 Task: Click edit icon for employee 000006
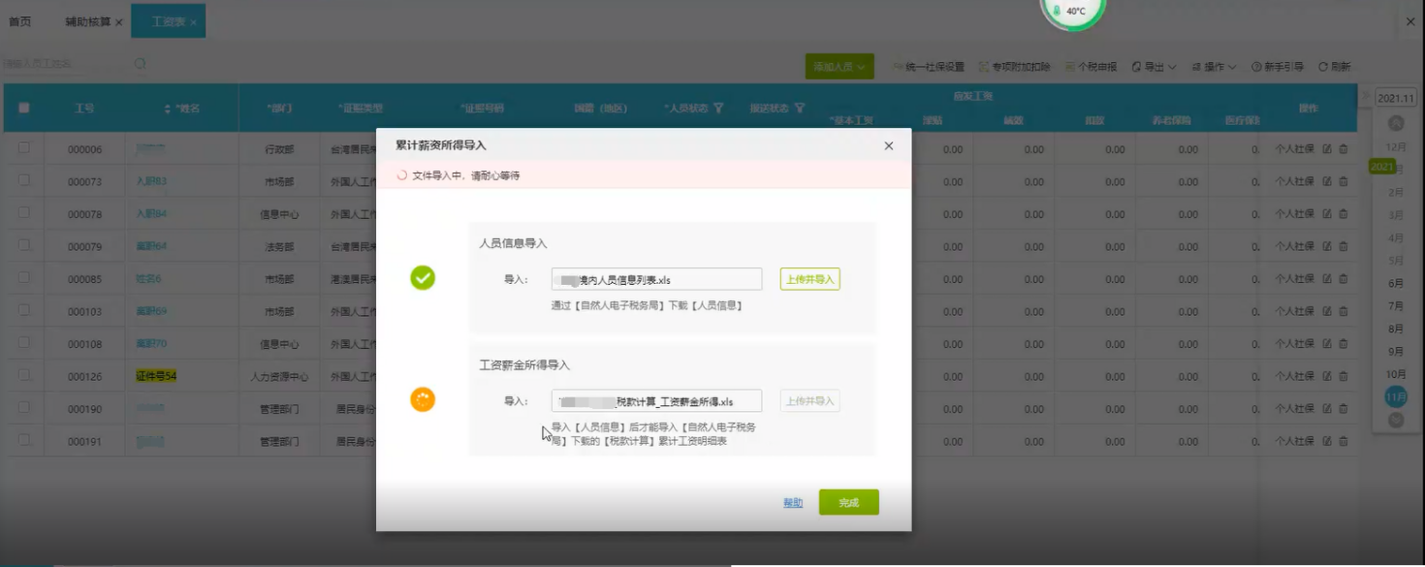click(x=1327, y=149)
